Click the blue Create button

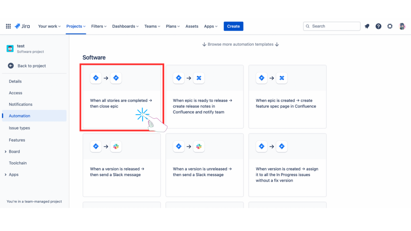coord(233,26)
